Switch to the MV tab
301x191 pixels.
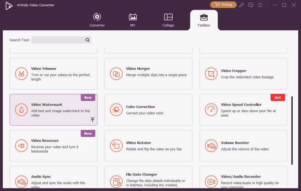coord(132,20)
